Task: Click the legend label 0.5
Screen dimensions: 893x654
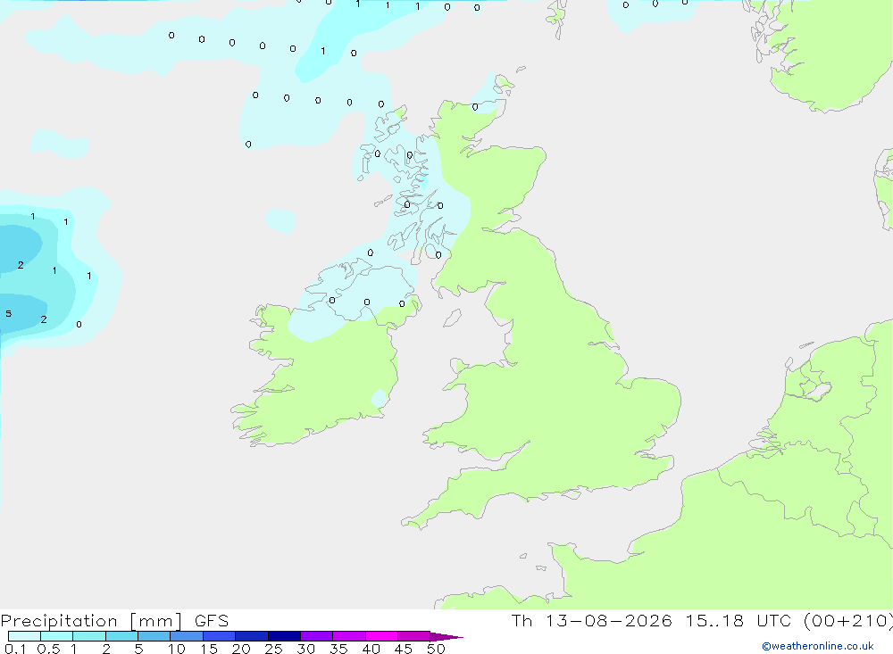Action: point(48,649)
